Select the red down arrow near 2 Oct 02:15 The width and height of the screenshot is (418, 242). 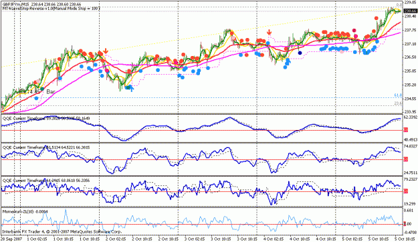coord(106,51)
